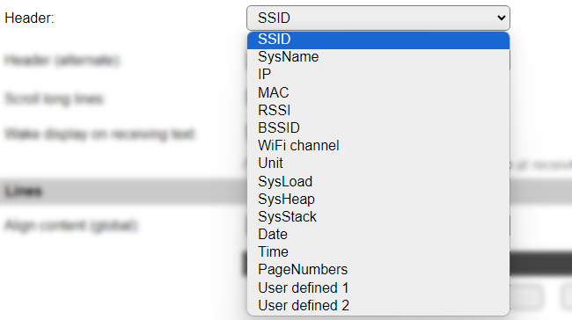Image resolution: width=572 pixels, height=320 pixels.
Task: Pick the SysLoad option
Action: (378, 181)
